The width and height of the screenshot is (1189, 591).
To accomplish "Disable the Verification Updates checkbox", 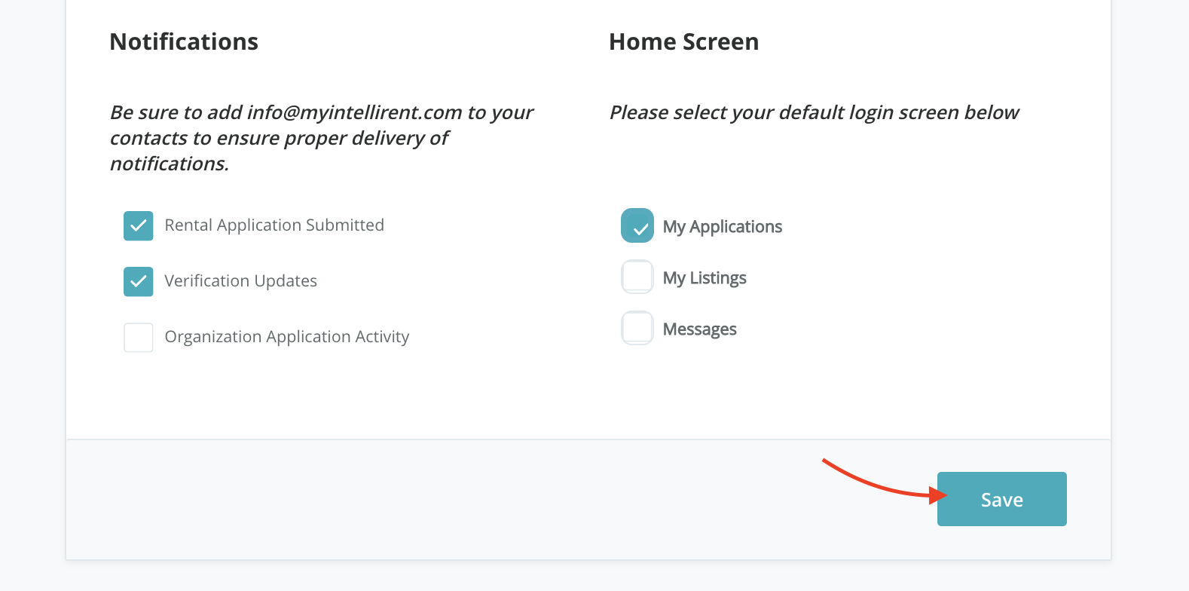I will (139, 282).
